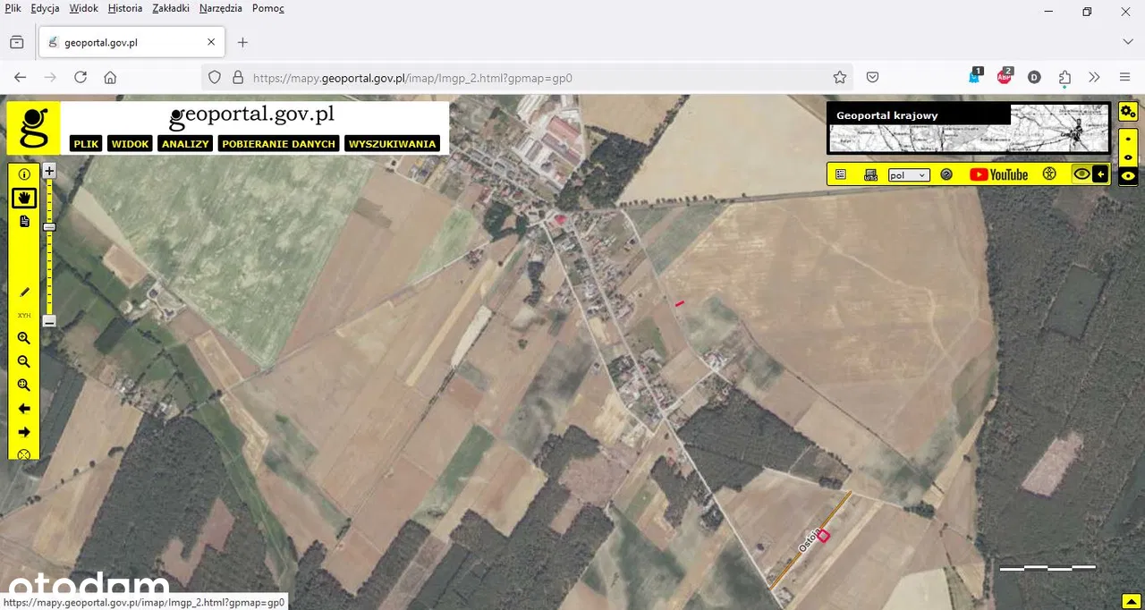This screenshot has width=1145, height=610.
Task: Go to previous map view arrow
Action: tap(24, 409)
